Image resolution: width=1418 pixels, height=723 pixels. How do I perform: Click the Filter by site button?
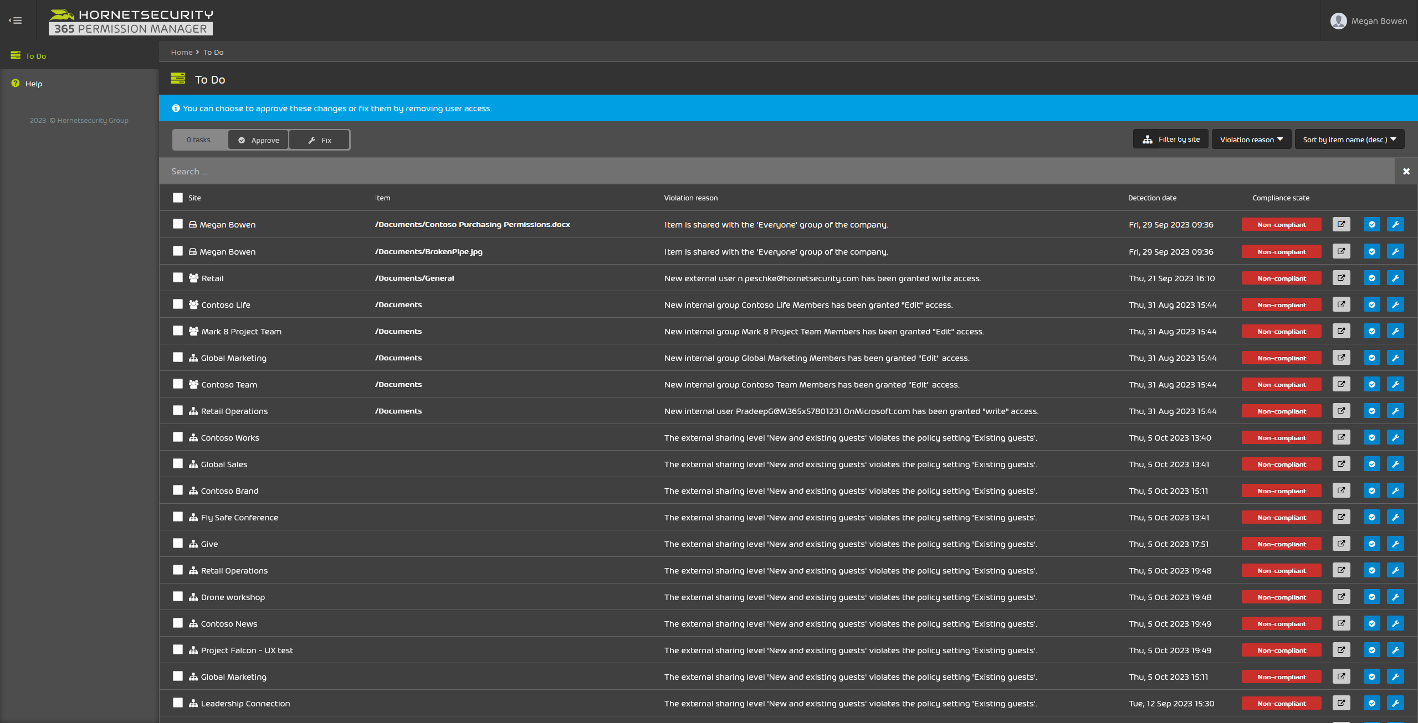pyautogui.click(x=1170, y=140)
